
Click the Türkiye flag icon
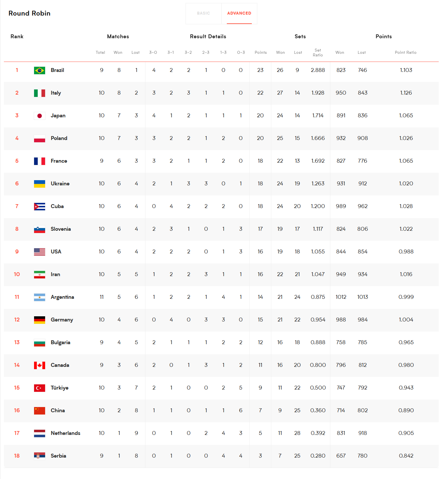pyautogui.click(x=40, y=388)
